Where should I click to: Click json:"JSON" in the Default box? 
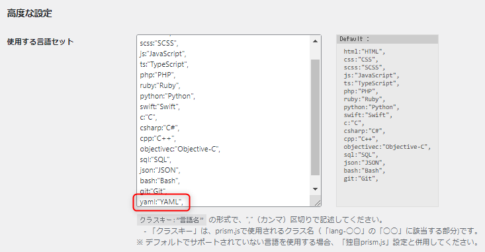coord(365,163)
